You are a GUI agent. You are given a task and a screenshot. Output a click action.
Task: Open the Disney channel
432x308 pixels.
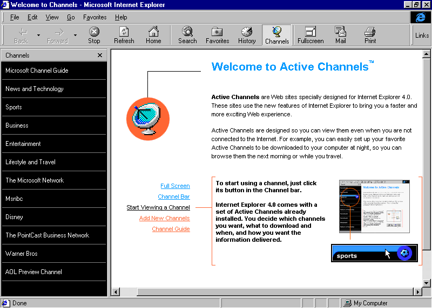click(54, 217)
